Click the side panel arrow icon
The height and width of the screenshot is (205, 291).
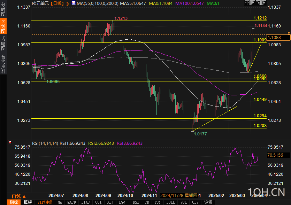264,3
